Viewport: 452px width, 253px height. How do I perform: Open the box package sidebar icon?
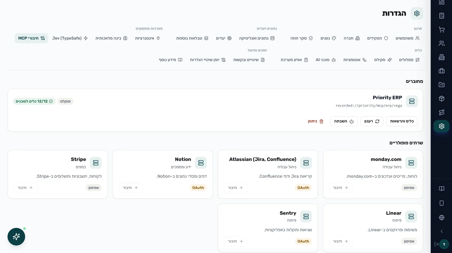click(442, 98)
